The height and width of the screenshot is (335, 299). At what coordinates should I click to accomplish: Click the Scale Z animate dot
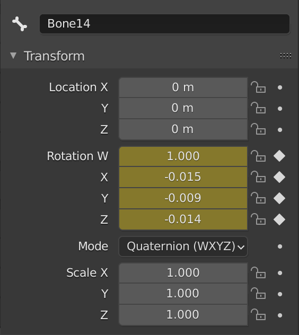[x=280, y=315]
